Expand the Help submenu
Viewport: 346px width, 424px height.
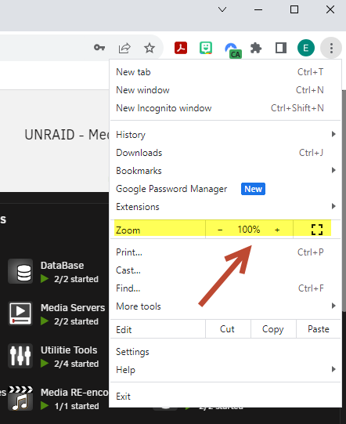pyautogui.click(x=225, y=370)
